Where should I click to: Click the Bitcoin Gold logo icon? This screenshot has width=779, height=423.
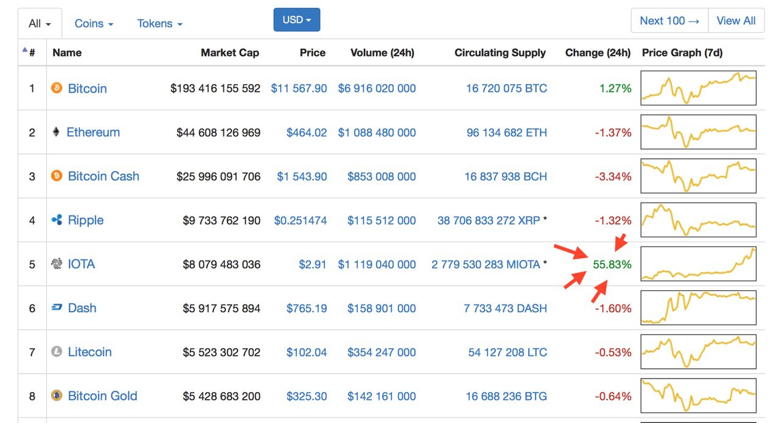tap(57, 396)
